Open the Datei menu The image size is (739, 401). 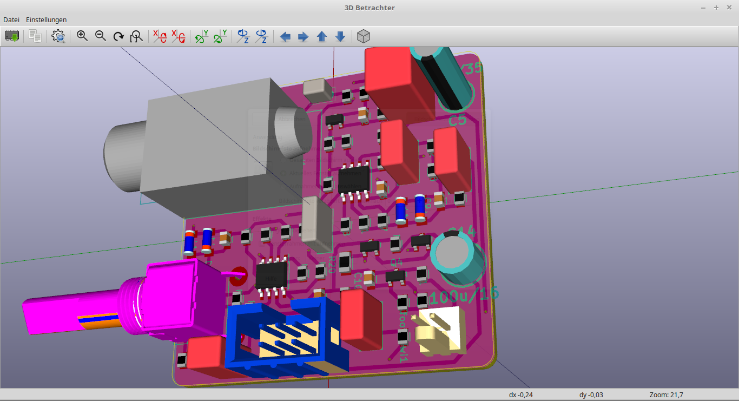[11, 19]
